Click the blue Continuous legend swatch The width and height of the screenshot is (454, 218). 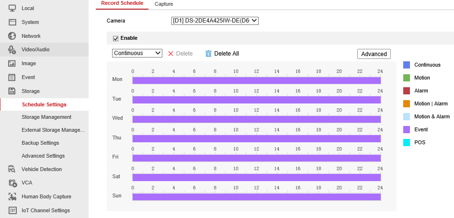tap(407, 65)
